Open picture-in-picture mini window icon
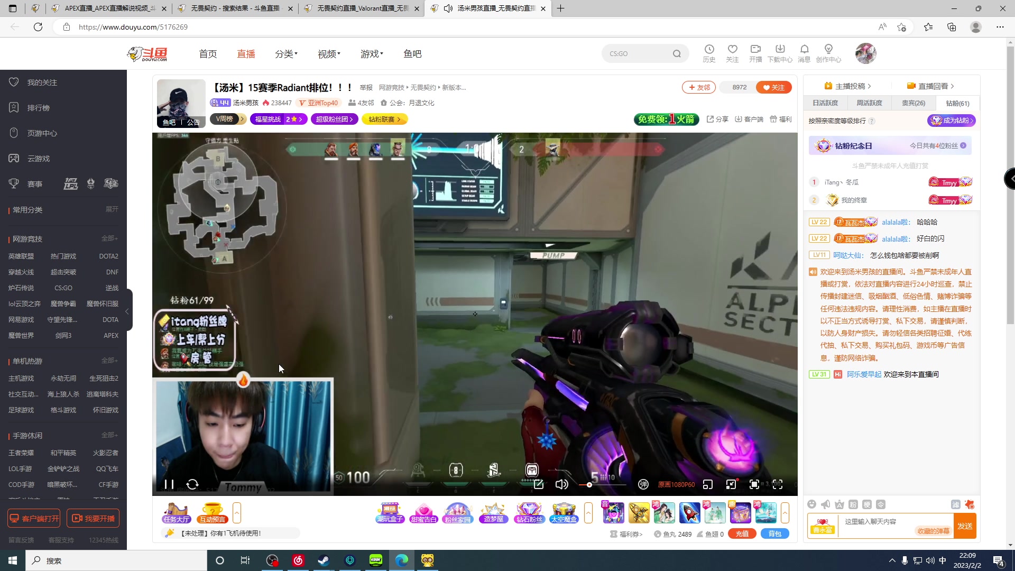This screenshot has width=1015, height=571. click(x=708, y=484)
